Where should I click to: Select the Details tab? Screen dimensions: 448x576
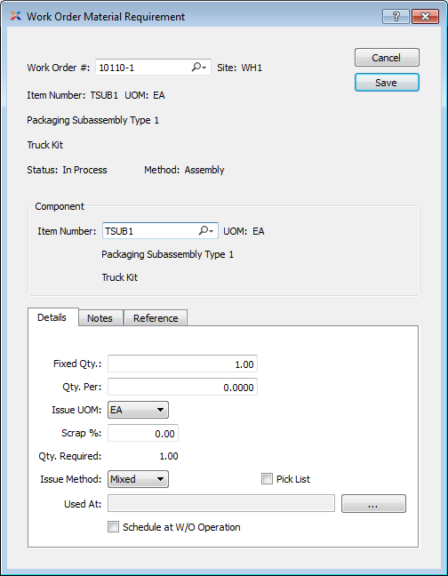(52, 317)
